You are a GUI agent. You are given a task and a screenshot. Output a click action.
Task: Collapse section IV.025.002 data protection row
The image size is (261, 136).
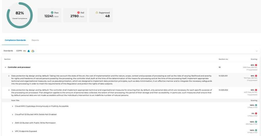9,90
